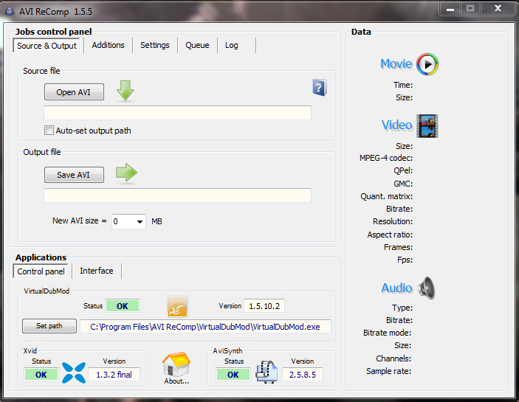Click the VirtualDubMod path text field
Image resolution: width=519 pixels, height=402 pixels.
point(205,327)
